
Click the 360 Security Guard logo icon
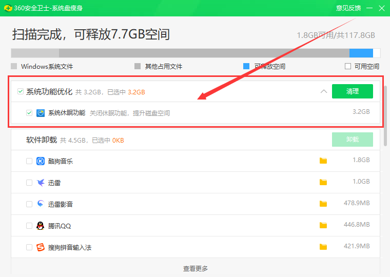8,8
